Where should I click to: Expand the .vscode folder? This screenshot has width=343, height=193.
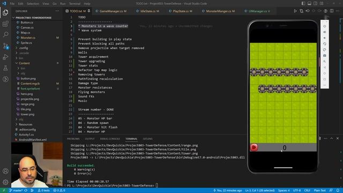pyautogui.click(x=37, y=53)
